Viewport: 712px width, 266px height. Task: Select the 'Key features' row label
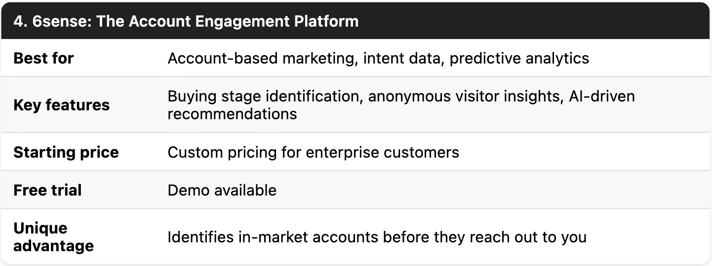tap(61, 105)
